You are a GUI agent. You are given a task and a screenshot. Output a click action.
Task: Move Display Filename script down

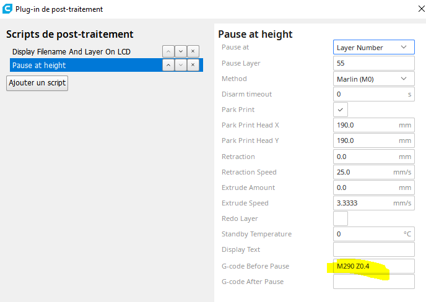pos(180,51)
